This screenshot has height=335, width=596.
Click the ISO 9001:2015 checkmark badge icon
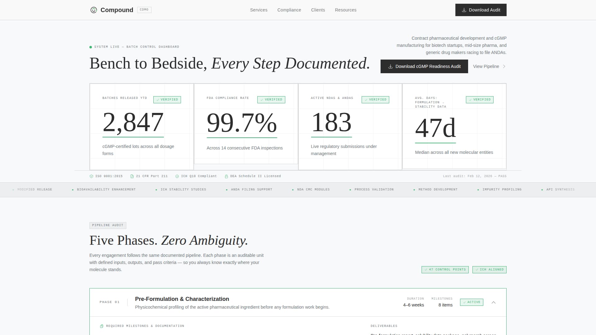[92, 176]
